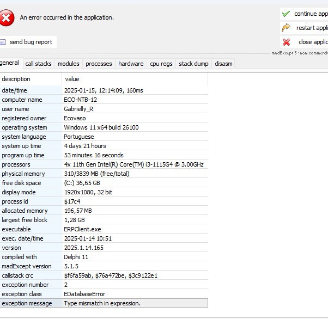Select the exception message row
Screen dimensions: 328x319
click(x=104, y=303)
